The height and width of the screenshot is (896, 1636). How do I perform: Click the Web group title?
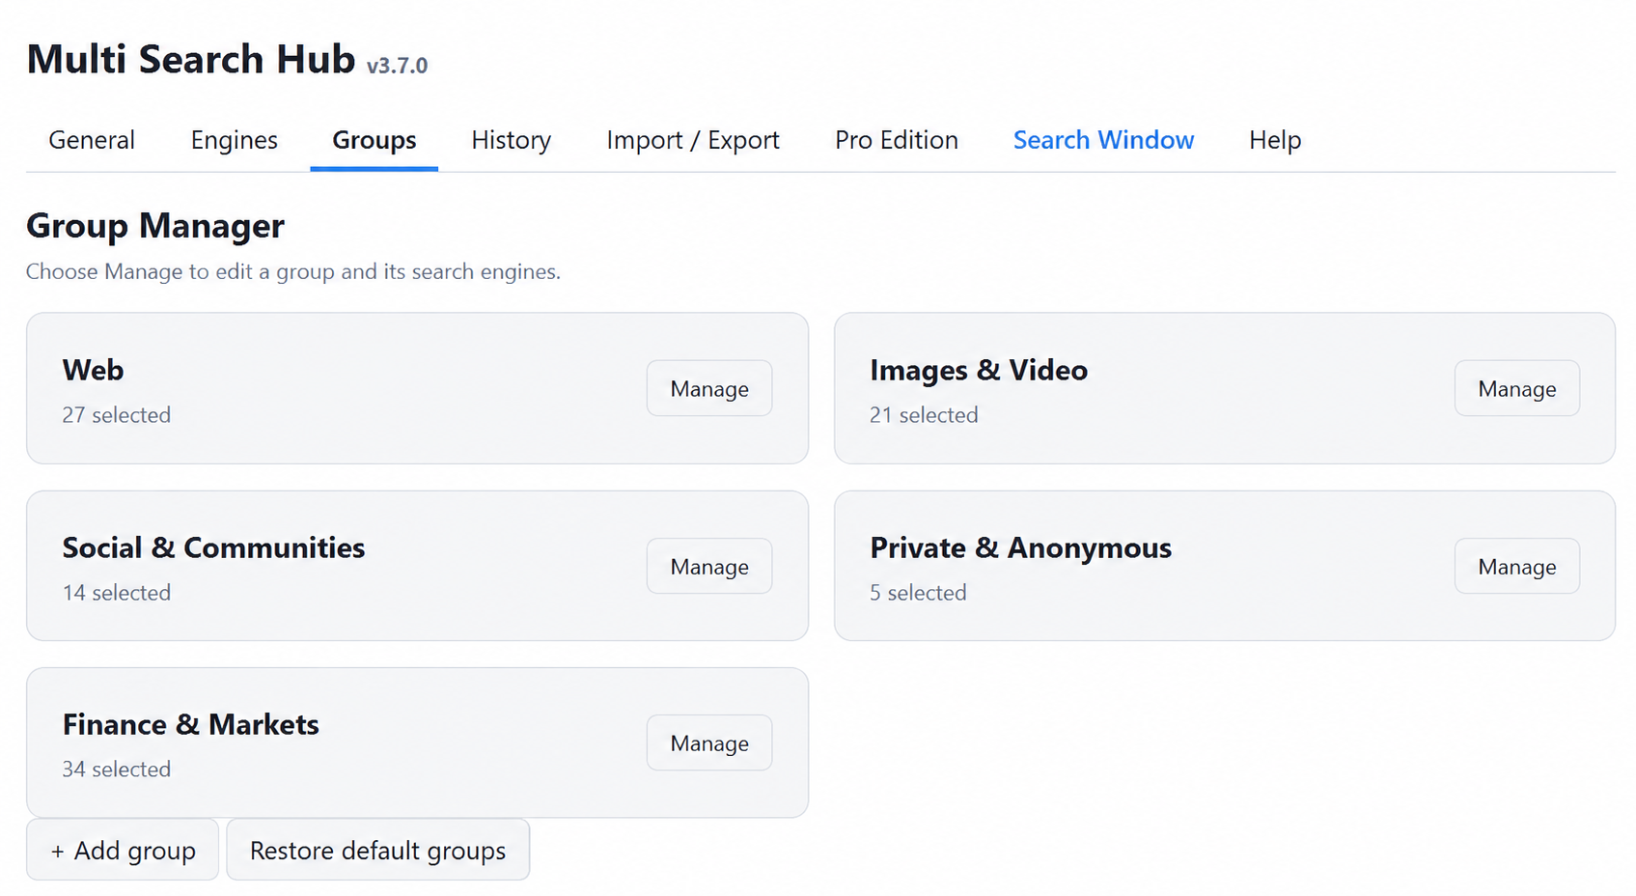pos(94,370)
